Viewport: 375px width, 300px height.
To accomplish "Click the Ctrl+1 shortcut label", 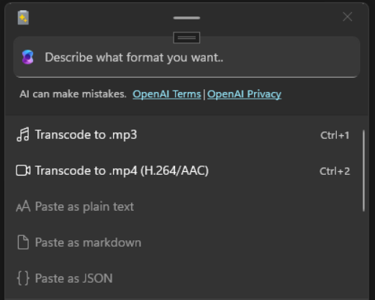I will (x=335, y=135).
